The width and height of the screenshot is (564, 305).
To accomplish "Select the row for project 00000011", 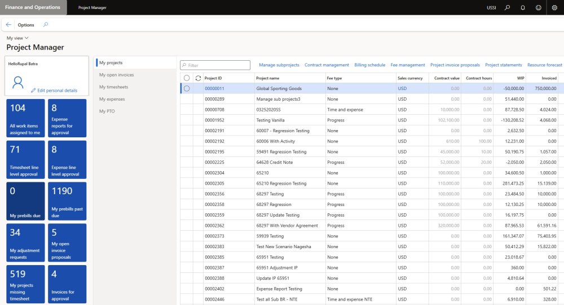I will (187, 88).
